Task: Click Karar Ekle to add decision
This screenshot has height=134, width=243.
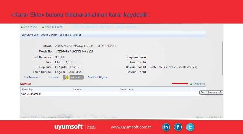Action: (x=199, y=84)
